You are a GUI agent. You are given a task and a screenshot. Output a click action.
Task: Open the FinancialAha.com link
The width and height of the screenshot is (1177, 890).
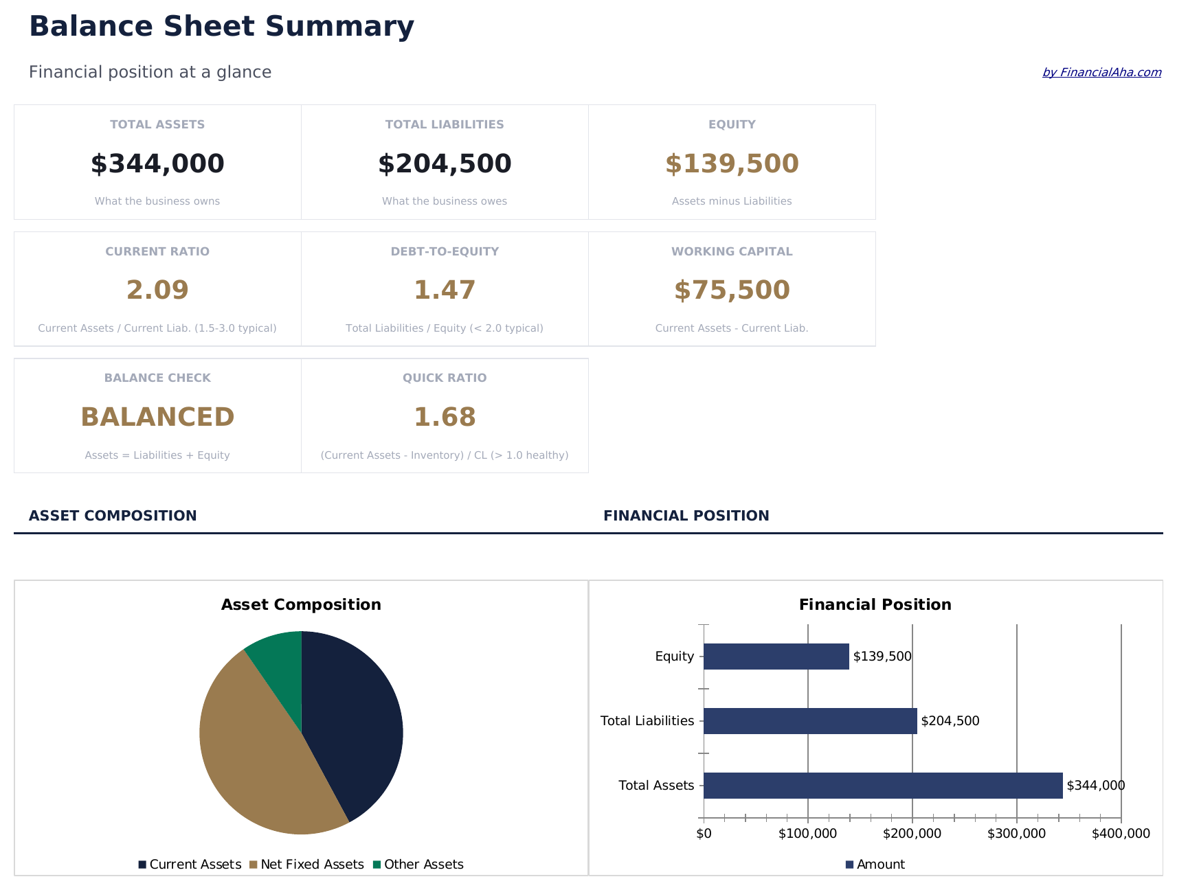(x=1101, y=72)
